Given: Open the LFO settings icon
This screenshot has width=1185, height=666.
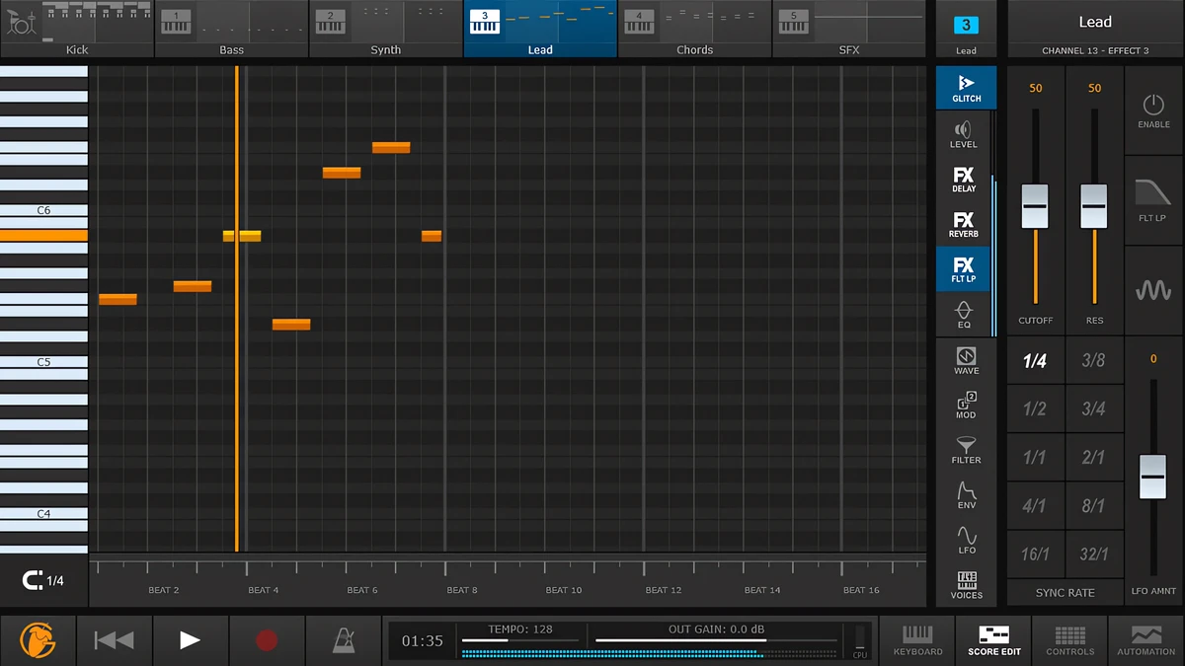Looking at the screenshot, I should 966,541.
